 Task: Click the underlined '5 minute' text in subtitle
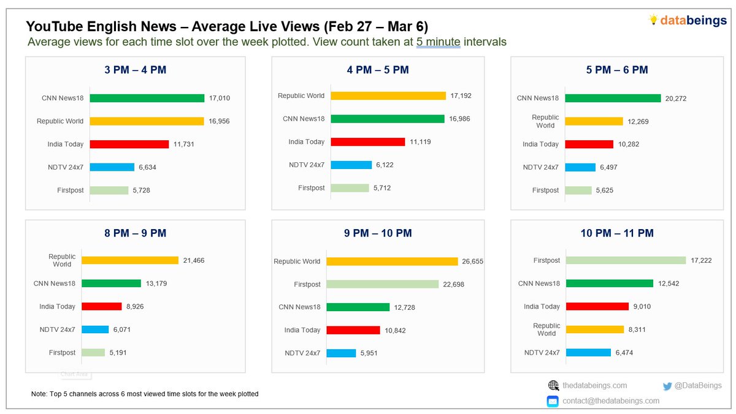[x=438, y=42]
